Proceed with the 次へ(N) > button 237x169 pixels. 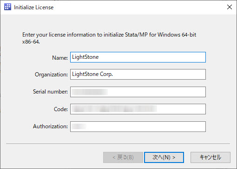(x=164, y=157)
